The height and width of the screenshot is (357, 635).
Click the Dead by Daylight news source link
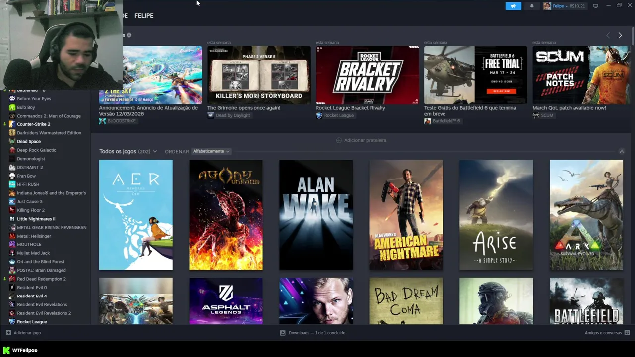pos(233,115)
